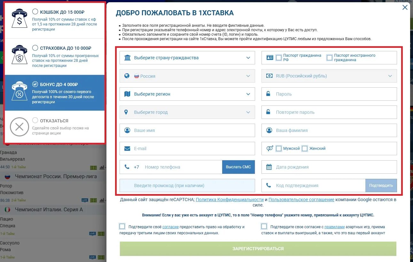Close the registration dialog with X
This screenshot has width=413, height=262.
[x=405, y=7]
